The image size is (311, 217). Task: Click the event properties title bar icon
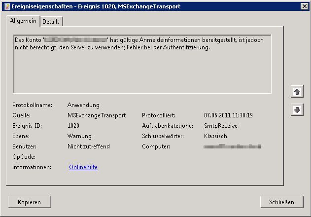6,6
